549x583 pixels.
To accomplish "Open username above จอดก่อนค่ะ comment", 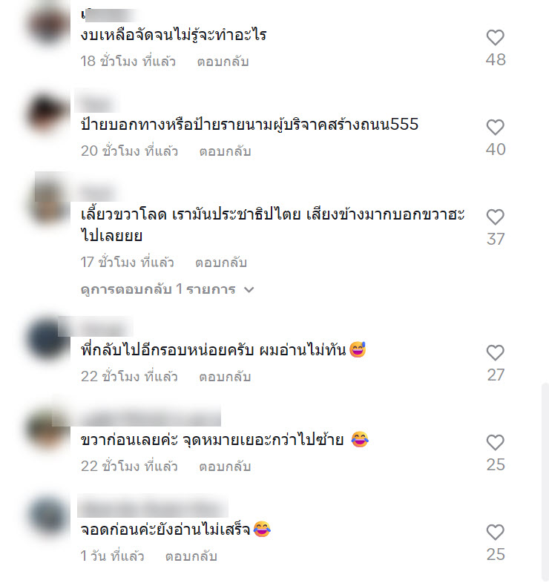I will (153, 507).
